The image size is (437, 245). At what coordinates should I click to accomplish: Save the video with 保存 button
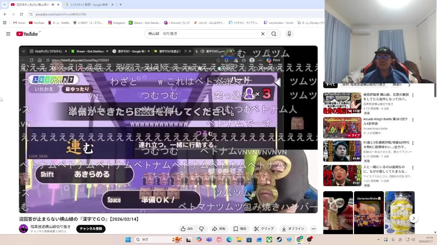point(240,229)
